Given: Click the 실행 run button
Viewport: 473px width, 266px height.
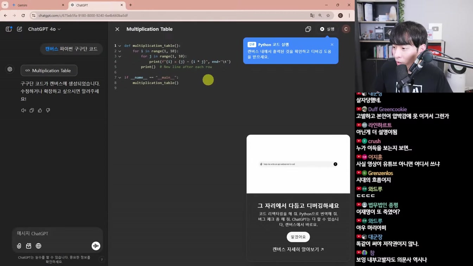Looking at the screenshot, I should click(327, 29).
